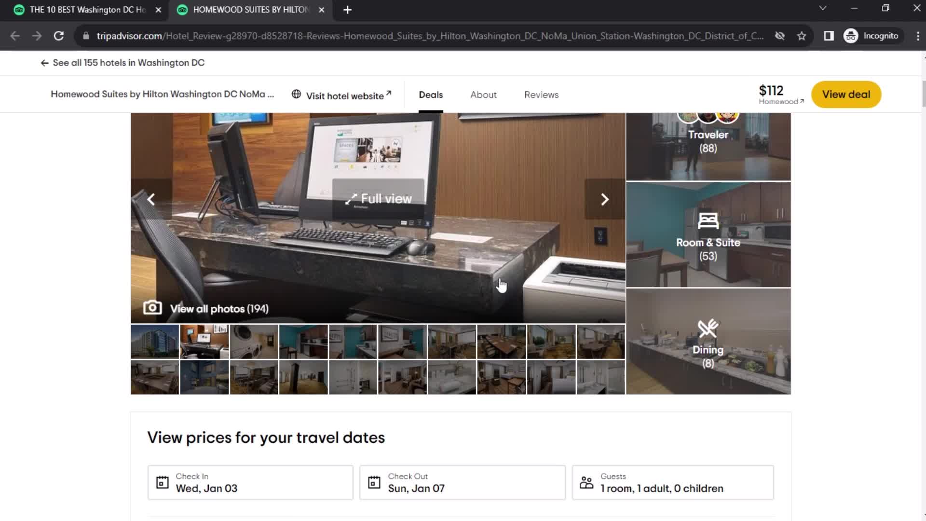Click the $112 Homewood price link
The image size is (926, 521).
[781, 94]
